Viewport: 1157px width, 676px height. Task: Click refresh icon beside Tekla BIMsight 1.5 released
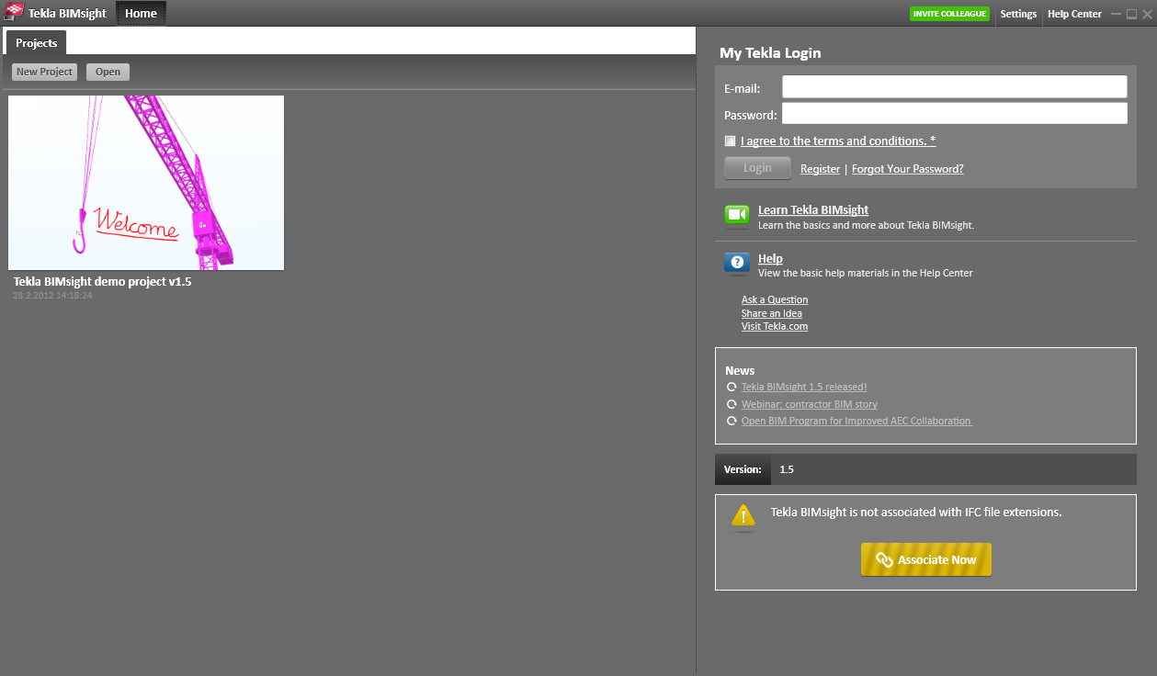point(732,388)
